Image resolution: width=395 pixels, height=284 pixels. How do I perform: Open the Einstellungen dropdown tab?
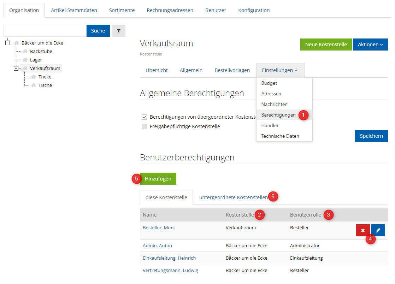coord(280,70)
